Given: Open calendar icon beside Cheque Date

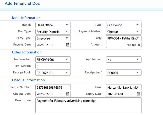Looking at the screenshot, I should [68, 94].
